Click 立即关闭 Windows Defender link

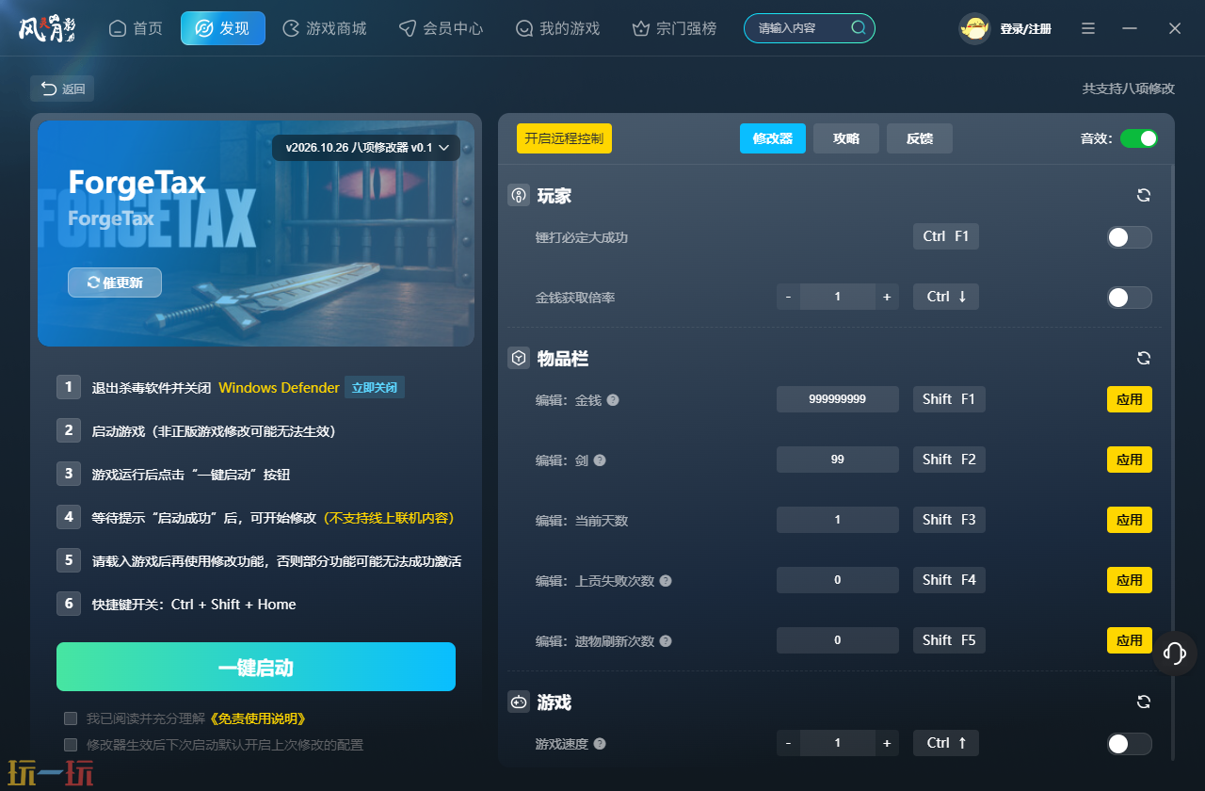click(x=375, y=387)
